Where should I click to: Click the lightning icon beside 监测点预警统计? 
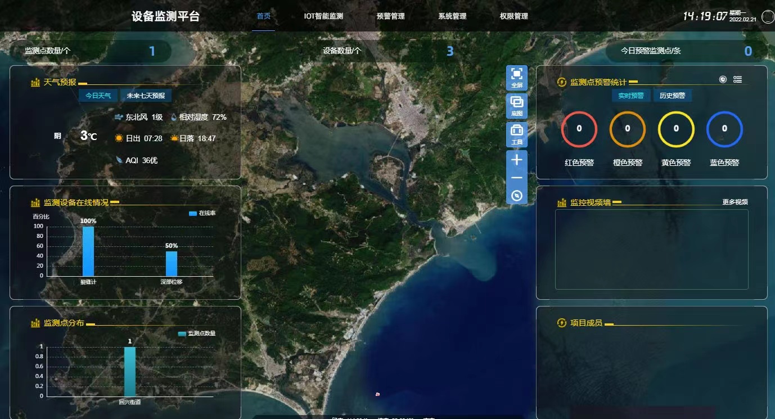point(561,82)
